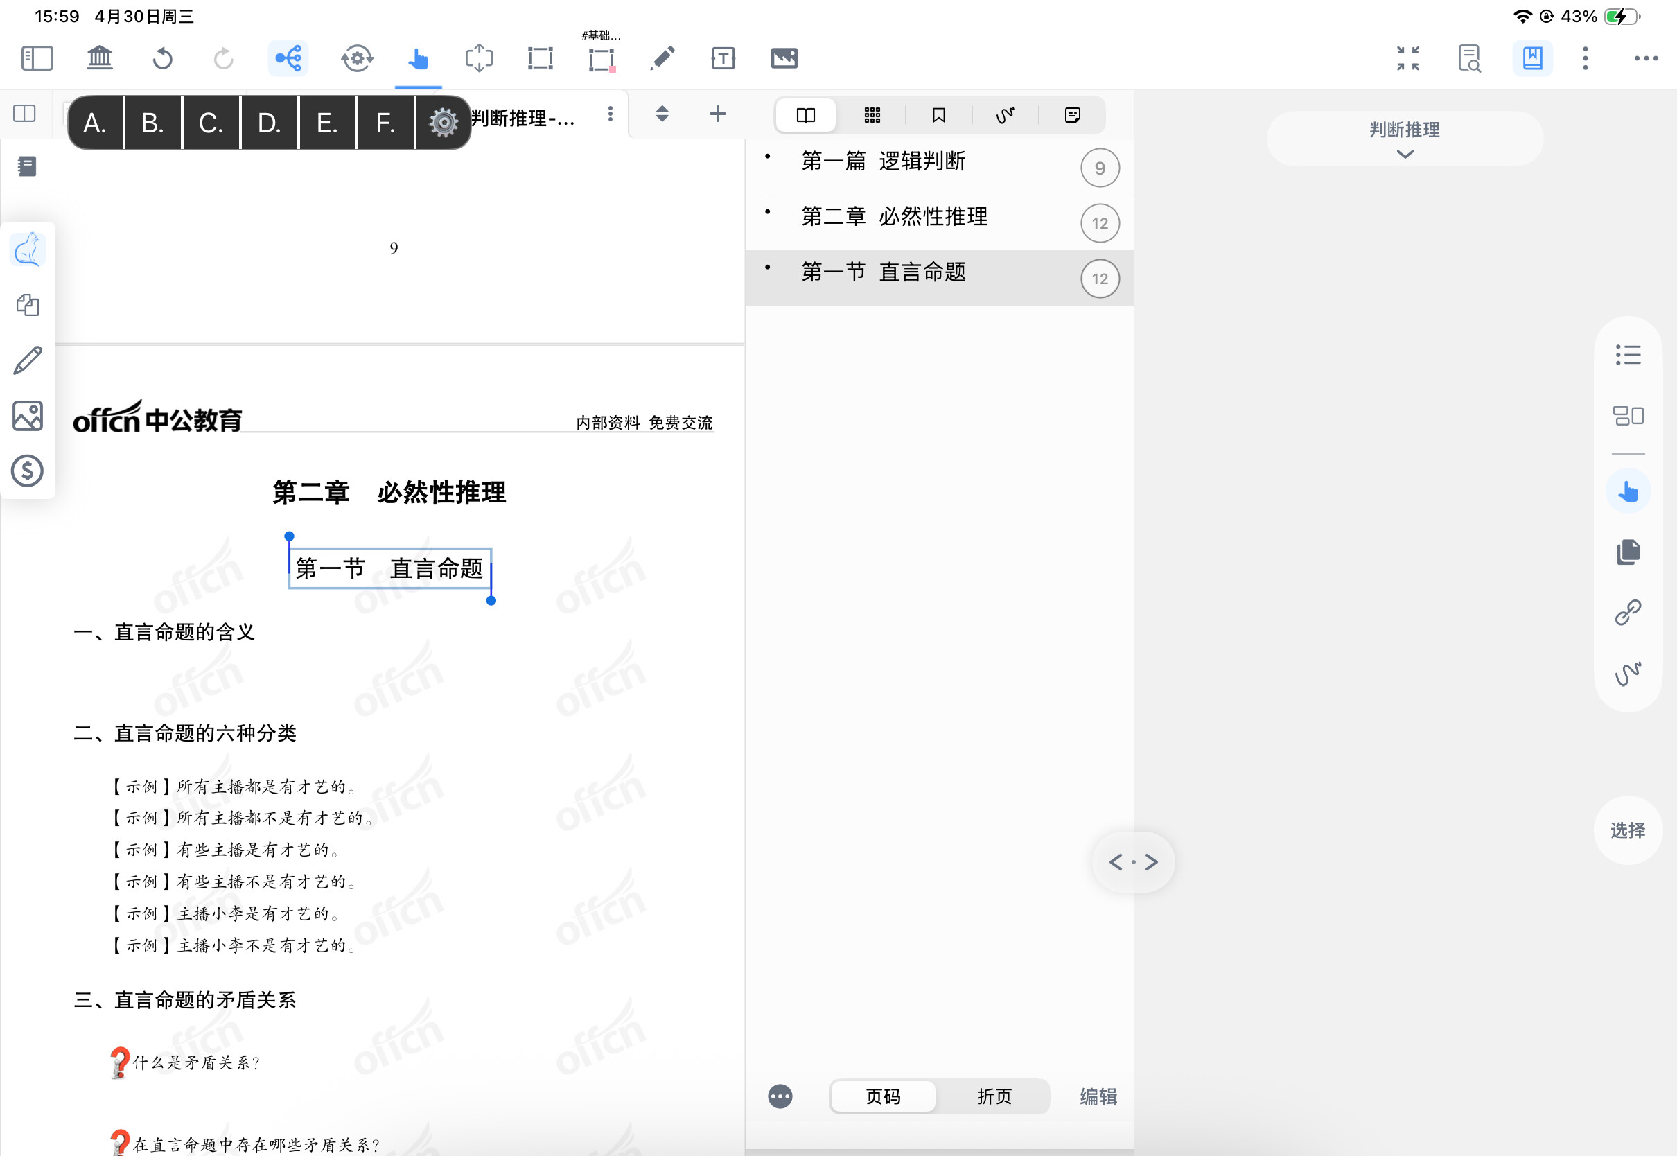Switch to the notes annotation tab
The width and height of the screenshot is (1677, 1156).
1073,115
